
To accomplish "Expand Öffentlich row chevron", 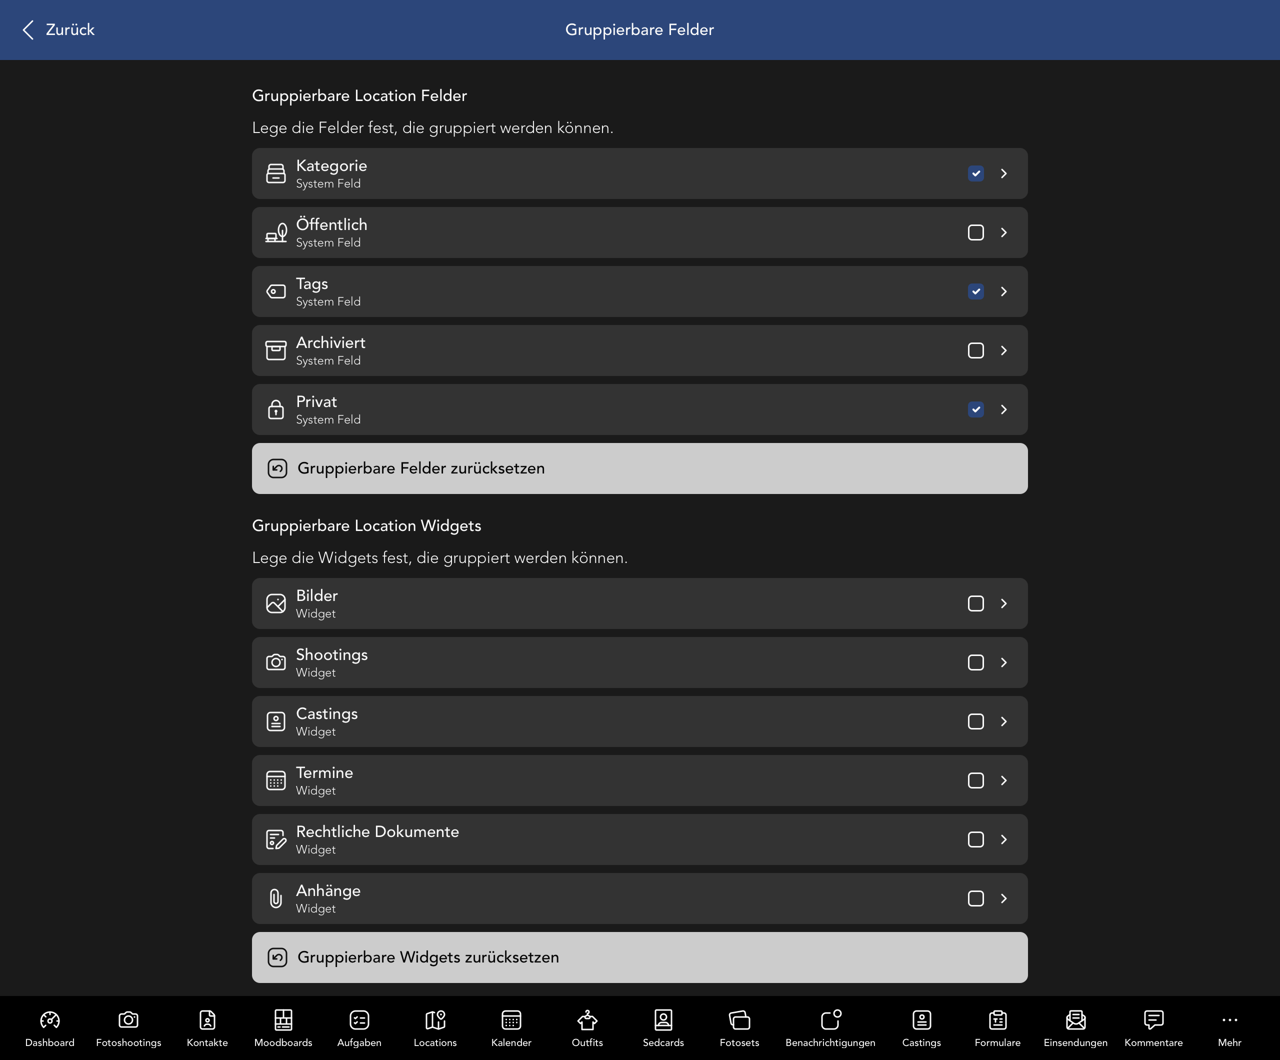I will [1004, 233].
